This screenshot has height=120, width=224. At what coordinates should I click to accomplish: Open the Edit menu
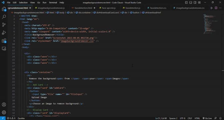pyautogui.click(x=15, y=3)
